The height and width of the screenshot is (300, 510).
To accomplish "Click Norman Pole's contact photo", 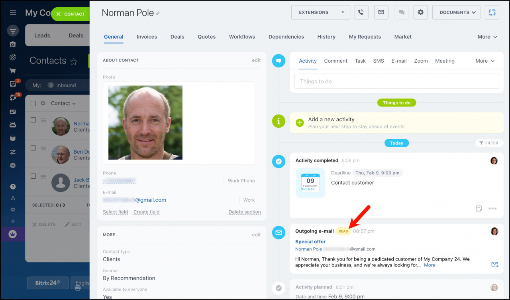I will point(145,122).
